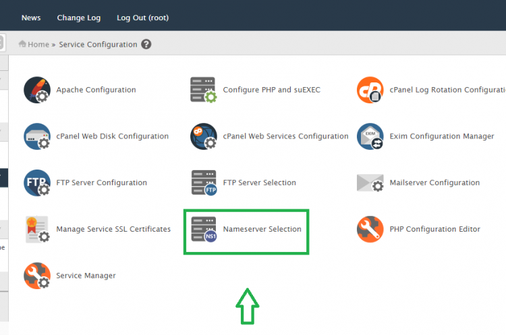Open the Apache Configuration link
This screenshot has height=335, width=506.
pos(96,90)
